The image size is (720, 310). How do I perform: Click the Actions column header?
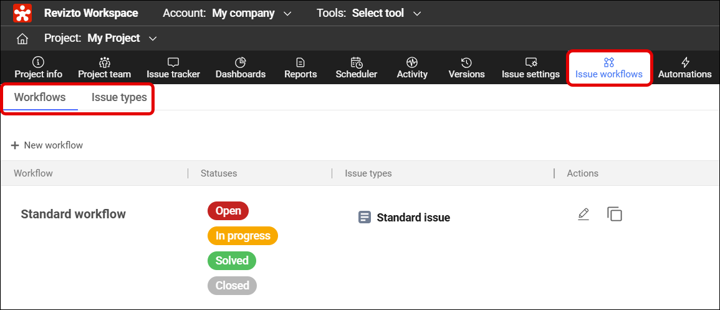(582, 173)
